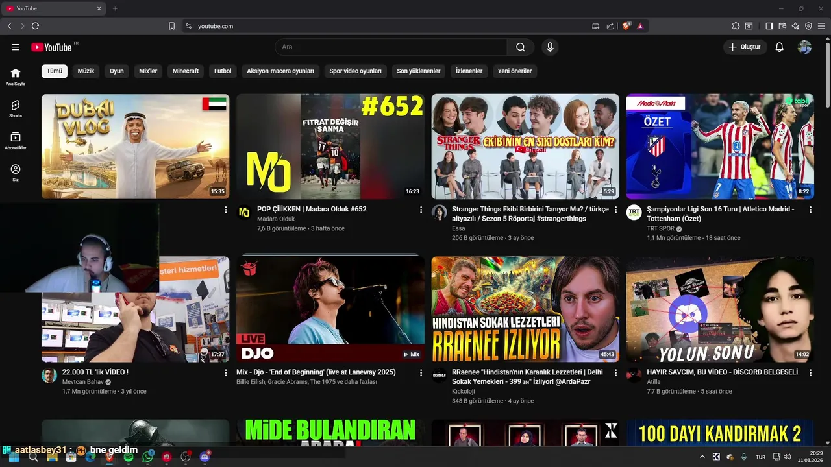
Task: Open the Brave VPN shield icon
Action: 808,26
